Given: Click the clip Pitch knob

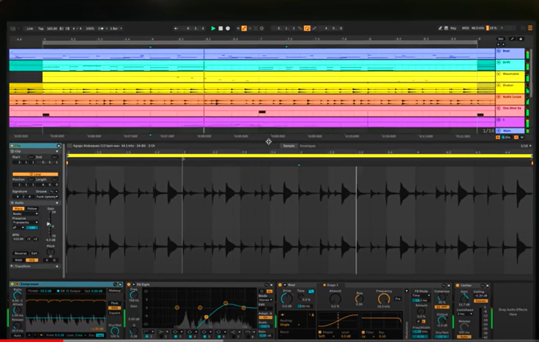Looking at the screenshot, I should (x=51, y=252).
